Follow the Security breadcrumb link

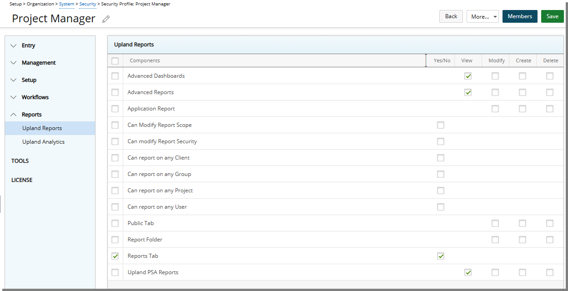(87, 4)
